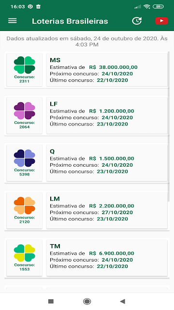Click the Android back navigation button
The image size is (174, 310).
(x=122, y=301)
